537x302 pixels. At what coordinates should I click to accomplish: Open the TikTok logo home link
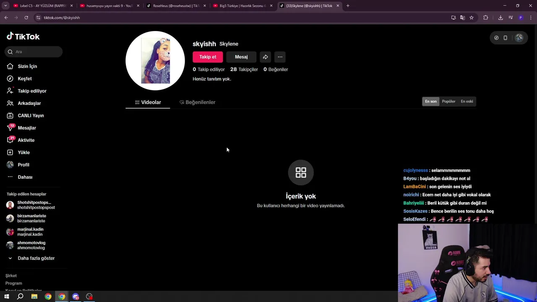pos(23,36)
